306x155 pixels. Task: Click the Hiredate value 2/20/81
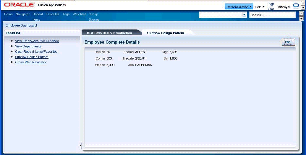140,58
